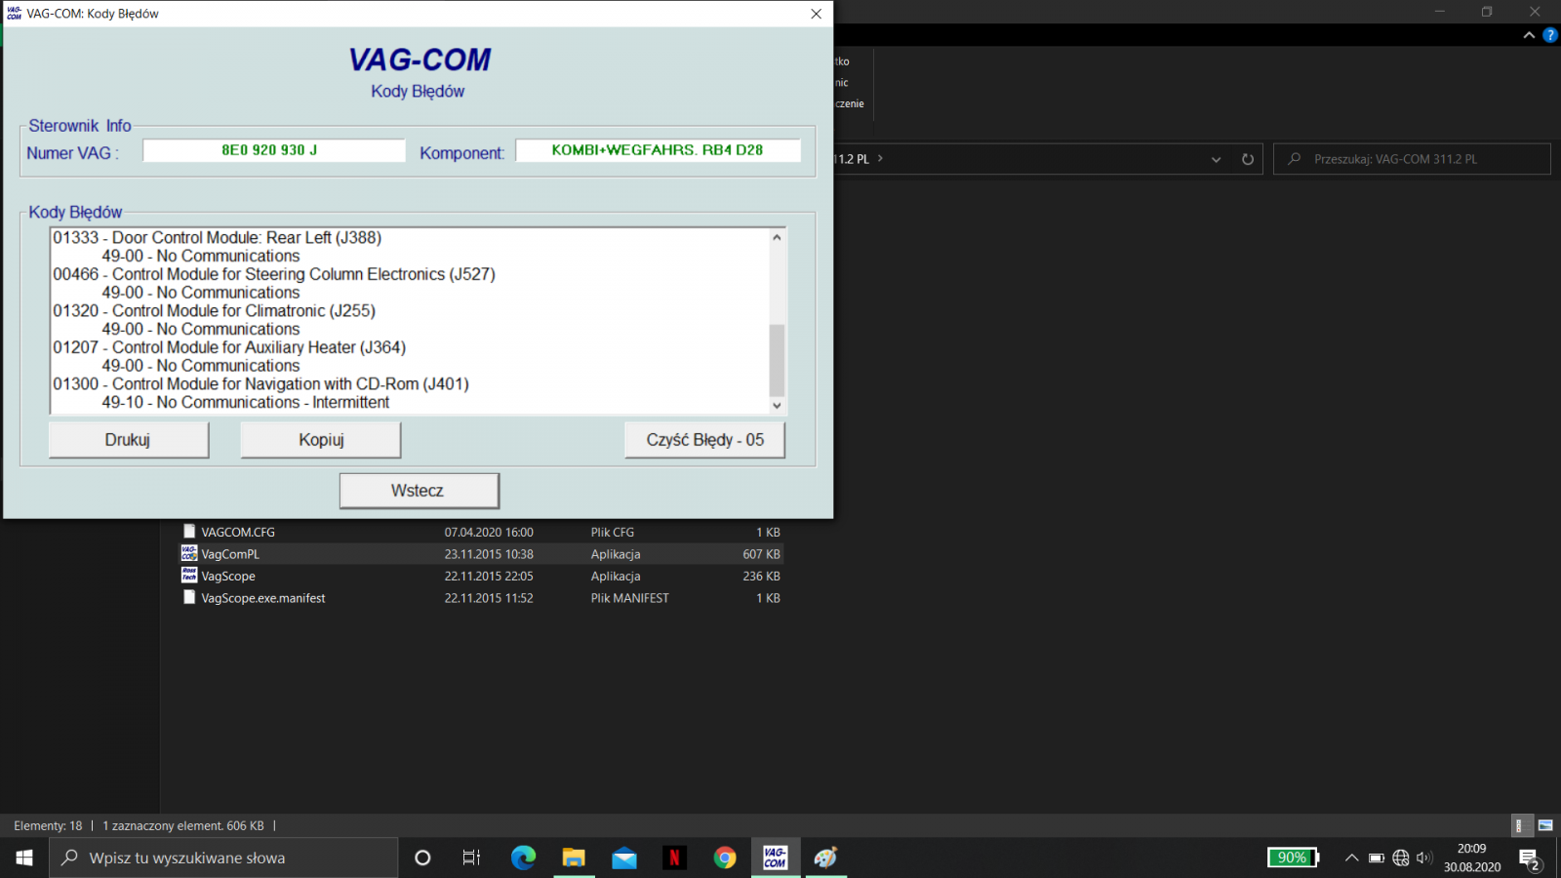Click the 607 KB size cell
This screenshot has height=878, width=1561.
pyautogui.click(x=761, y=554)
